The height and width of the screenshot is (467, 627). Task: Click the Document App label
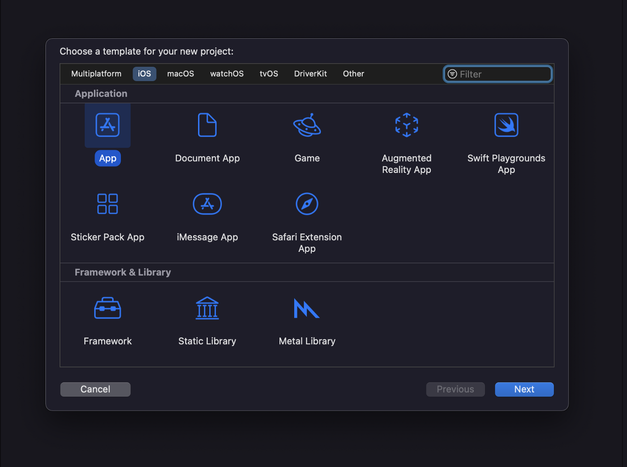tap(207, 158)
